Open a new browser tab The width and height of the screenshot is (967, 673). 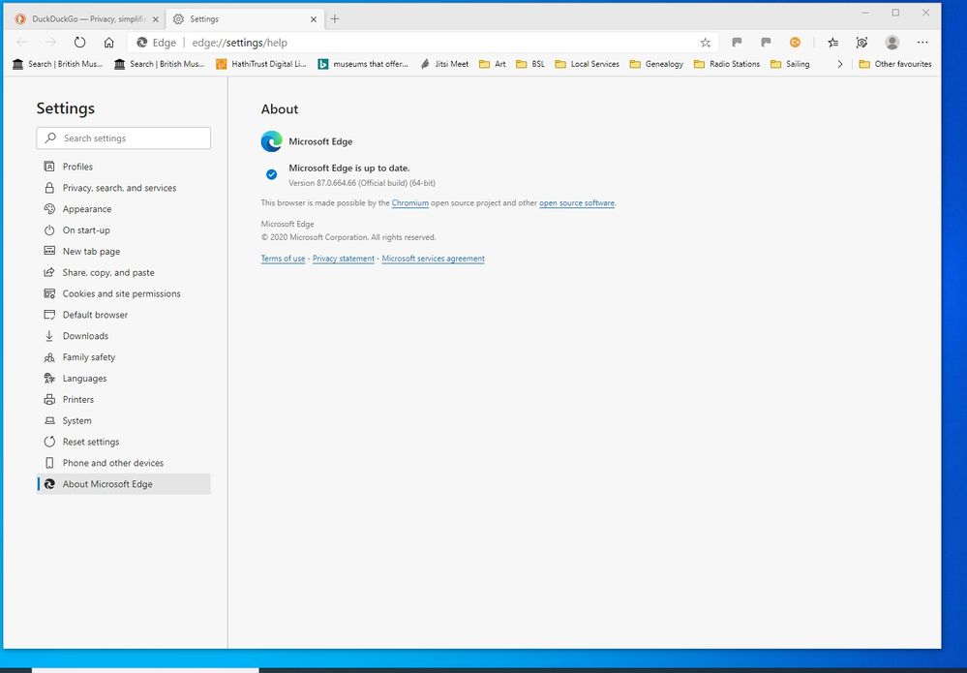click(334, 17)
